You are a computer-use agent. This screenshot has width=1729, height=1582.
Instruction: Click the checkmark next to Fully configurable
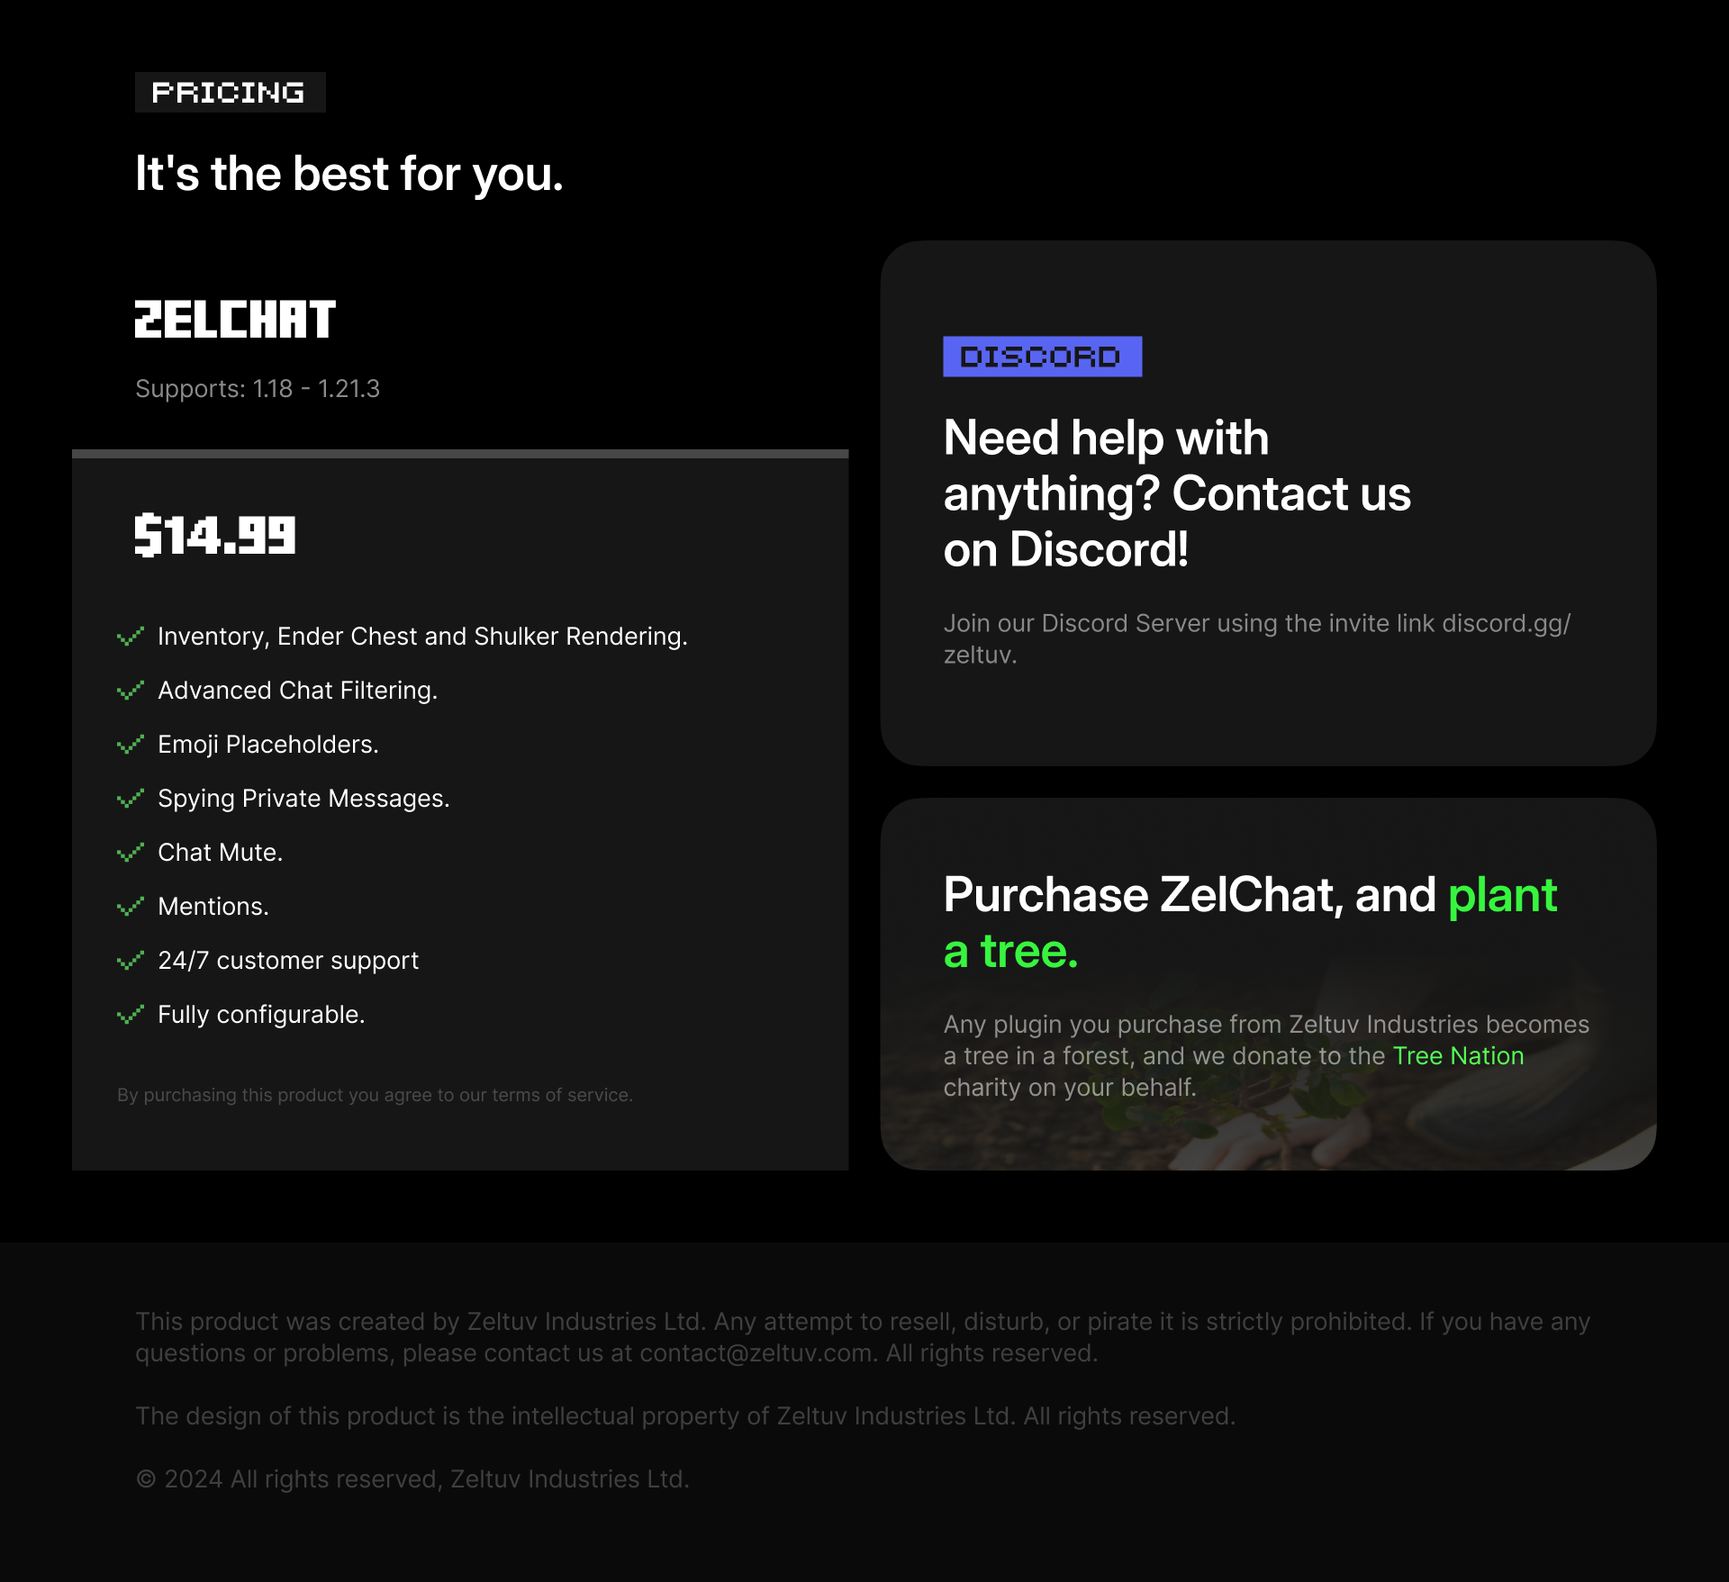click(131, 1015)
